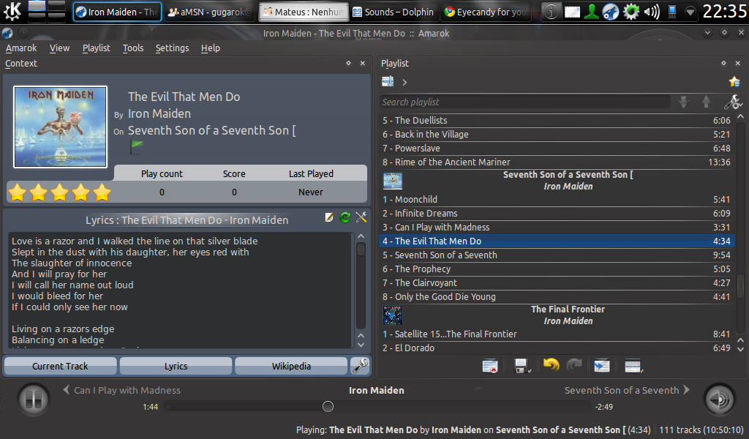Switch to Sounds – Dolphin window in taskbar
Screen dimensions: 749x439
pos(394,12)
